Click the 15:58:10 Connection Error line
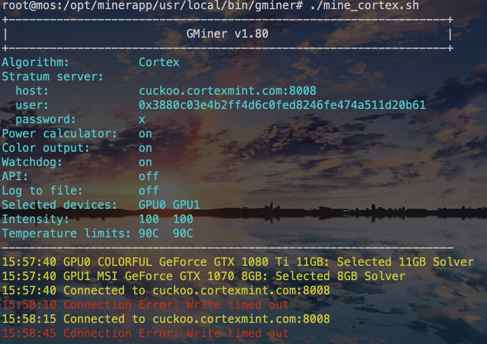The height and width of the screenshot is (344, 487). [145, 305]
